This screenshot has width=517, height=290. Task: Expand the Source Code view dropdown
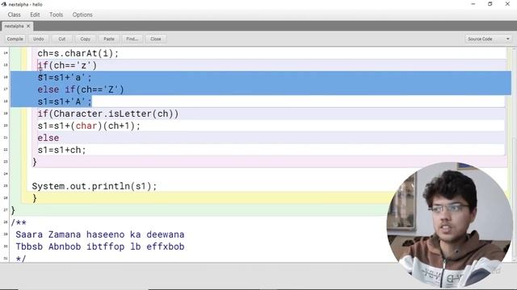(488, 39)
